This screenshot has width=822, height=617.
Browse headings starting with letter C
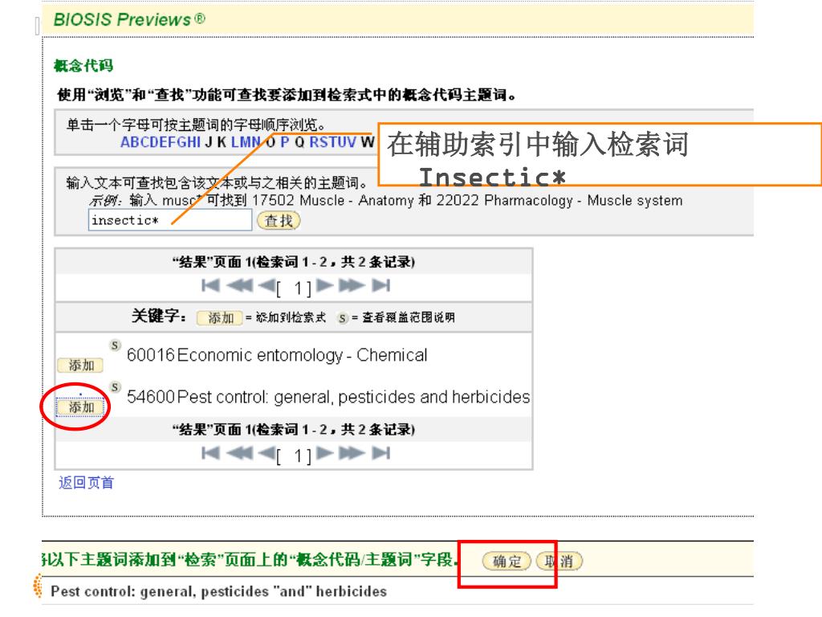tap(144, 142)
